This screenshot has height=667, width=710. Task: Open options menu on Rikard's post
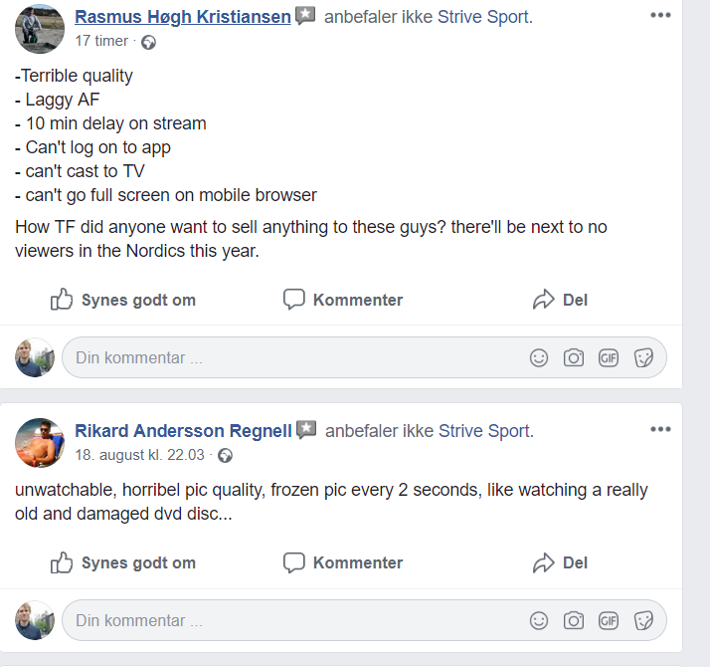pyautogui.click(x=660, y=430)
